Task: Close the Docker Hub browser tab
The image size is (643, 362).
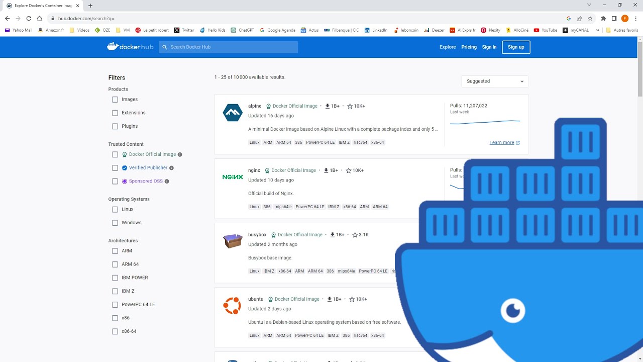Action: pyautogui.click(x=78, y=6)
